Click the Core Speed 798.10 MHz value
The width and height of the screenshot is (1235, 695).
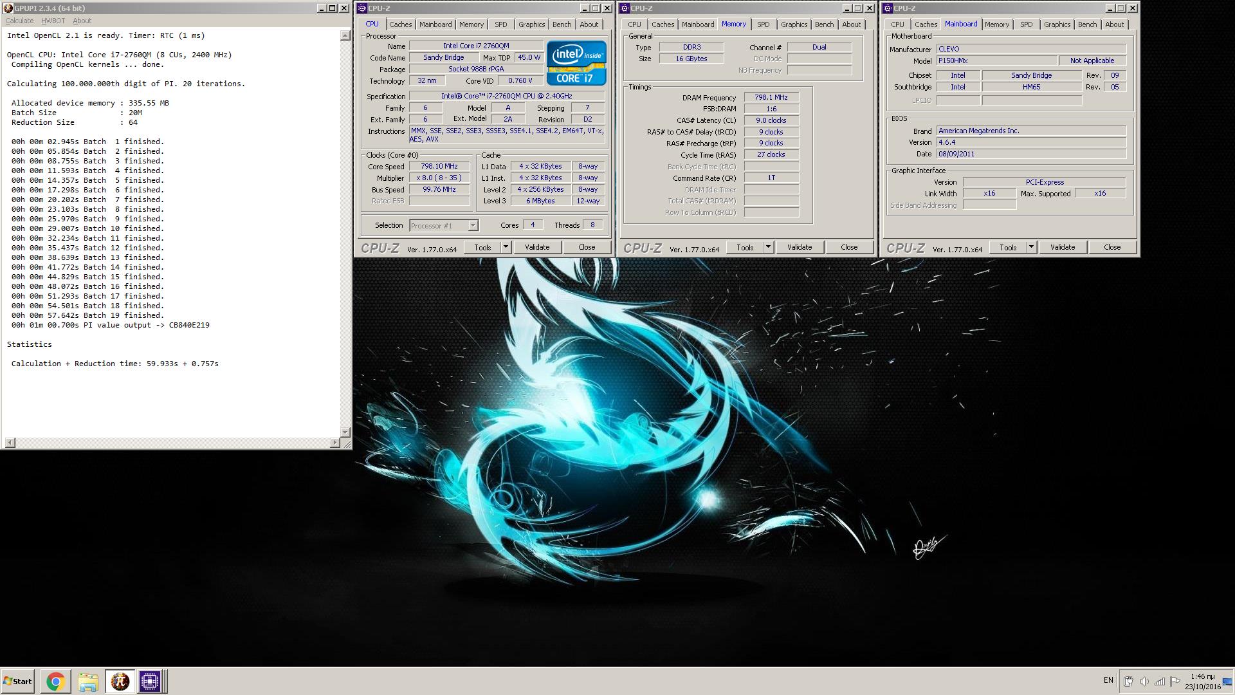pyautogui.click(x=439, y=167)
